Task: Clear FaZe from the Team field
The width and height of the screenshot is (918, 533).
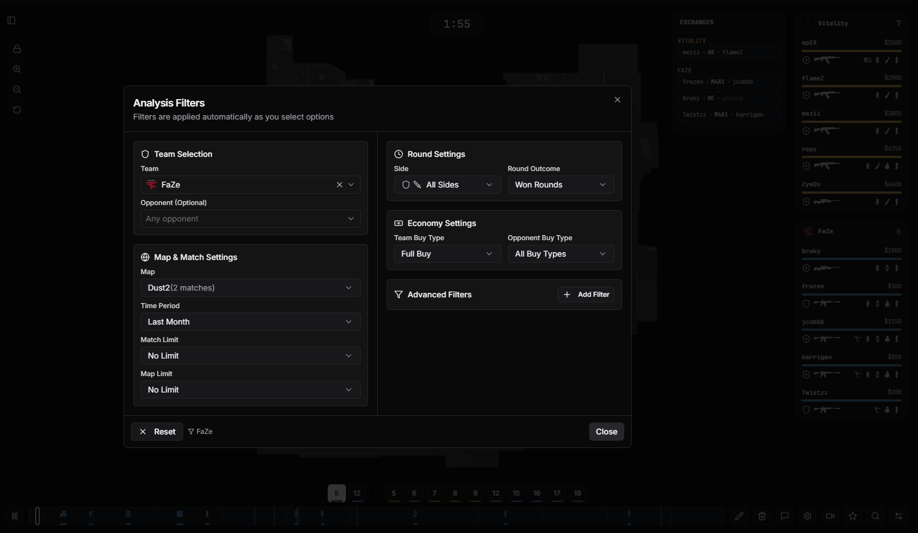Action: [339, 185]
